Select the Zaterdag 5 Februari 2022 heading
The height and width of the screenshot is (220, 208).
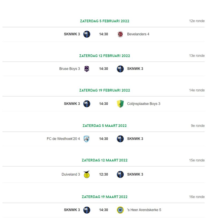105,21
